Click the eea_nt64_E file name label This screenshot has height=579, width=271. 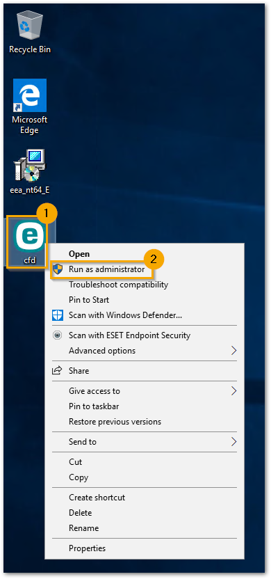coord(29,191)
